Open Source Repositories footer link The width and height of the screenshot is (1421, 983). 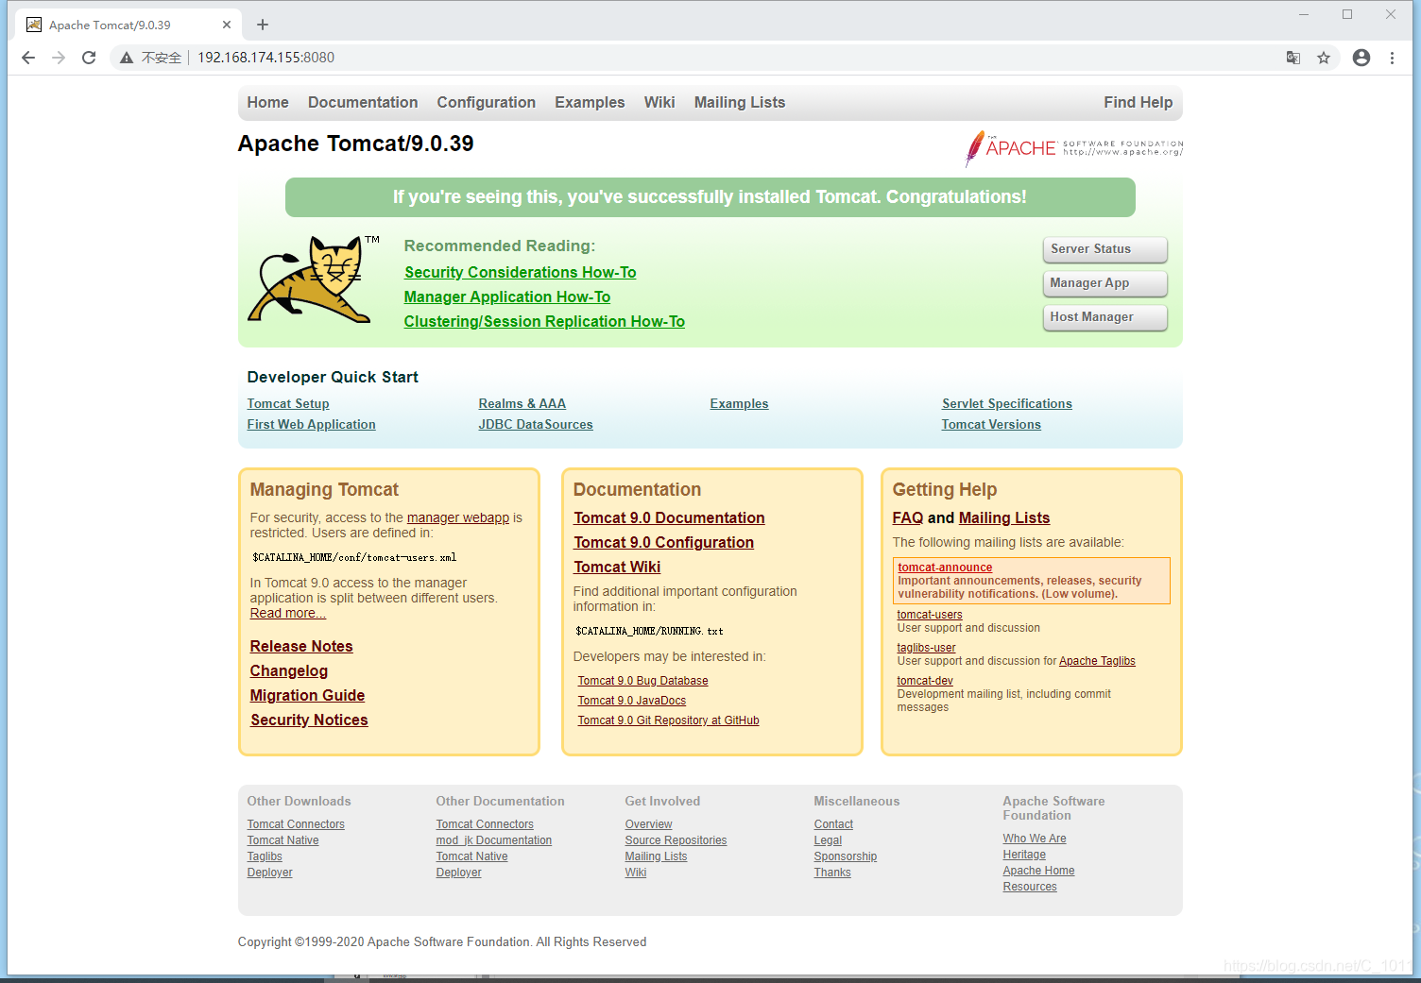click(676, 840)
